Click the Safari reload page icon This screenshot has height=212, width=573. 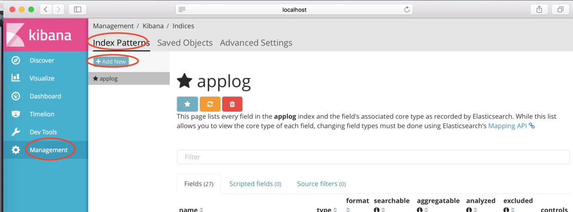tap(407, 9)
